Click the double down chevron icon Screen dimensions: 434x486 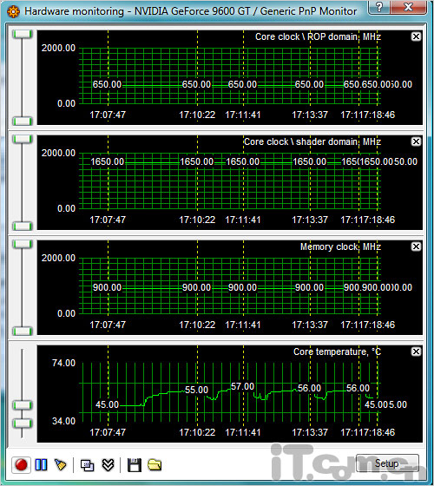108,465
